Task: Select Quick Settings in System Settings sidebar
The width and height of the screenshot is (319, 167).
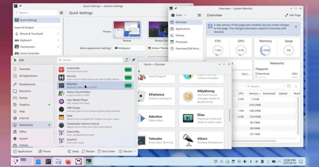Action: 37,20
